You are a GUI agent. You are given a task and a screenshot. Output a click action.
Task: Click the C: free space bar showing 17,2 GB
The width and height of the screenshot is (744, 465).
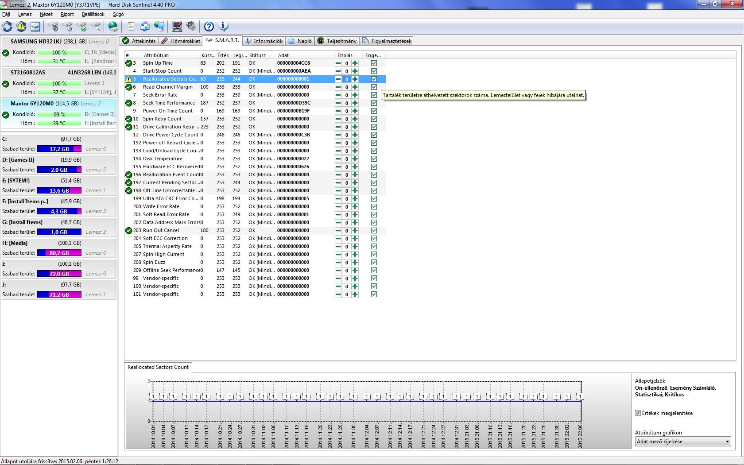click(x=59, y=149)
